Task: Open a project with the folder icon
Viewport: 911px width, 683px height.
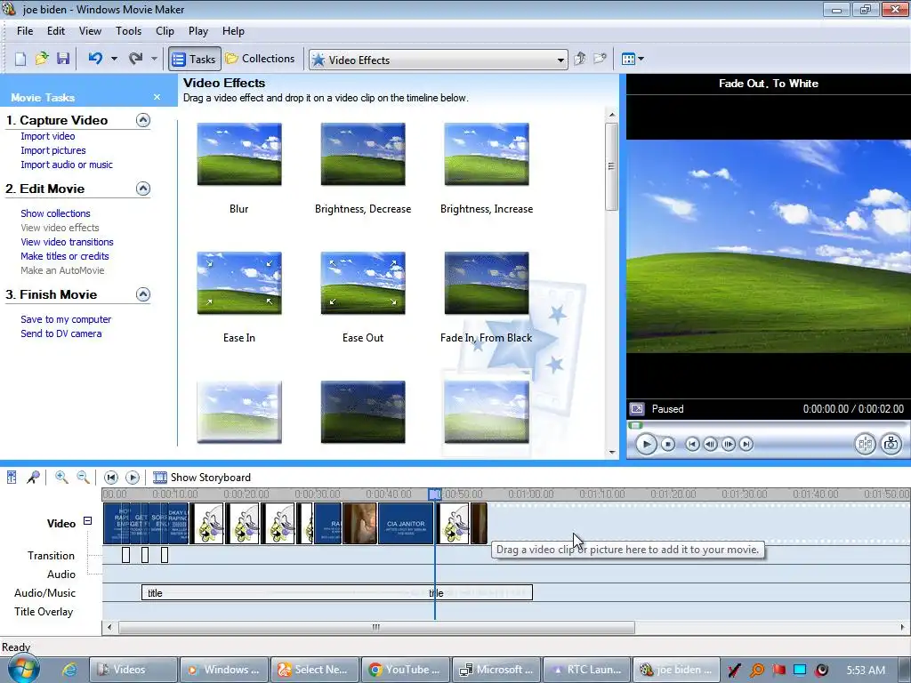Action: 42,59
